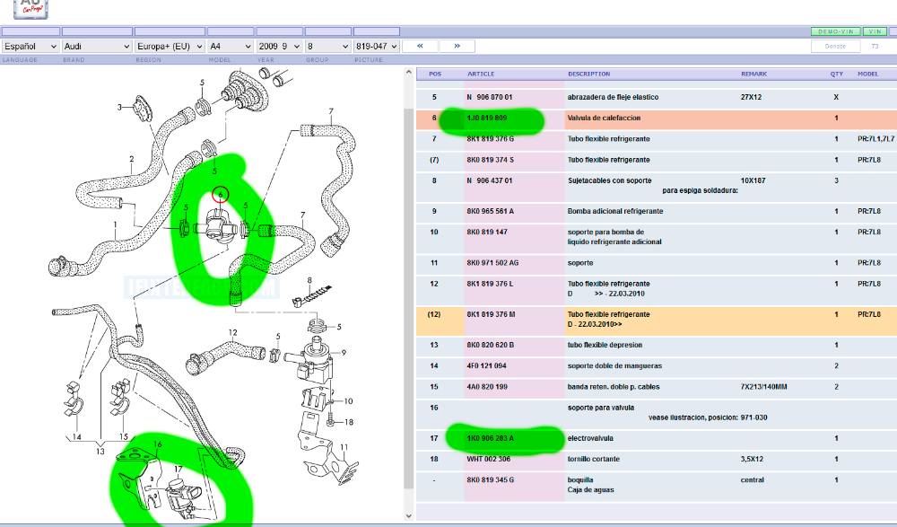Go to the next picture with »

(x=457, y=46)
